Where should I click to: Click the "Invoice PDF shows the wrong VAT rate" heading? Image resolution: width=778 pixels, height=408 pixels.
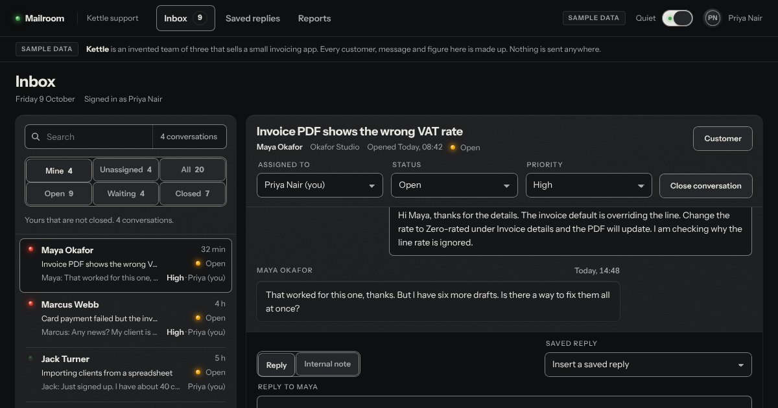pyautogui.click(x=360, y=131)
